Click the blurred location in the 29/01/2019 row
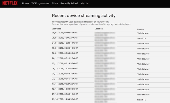 tap(105, 39)
